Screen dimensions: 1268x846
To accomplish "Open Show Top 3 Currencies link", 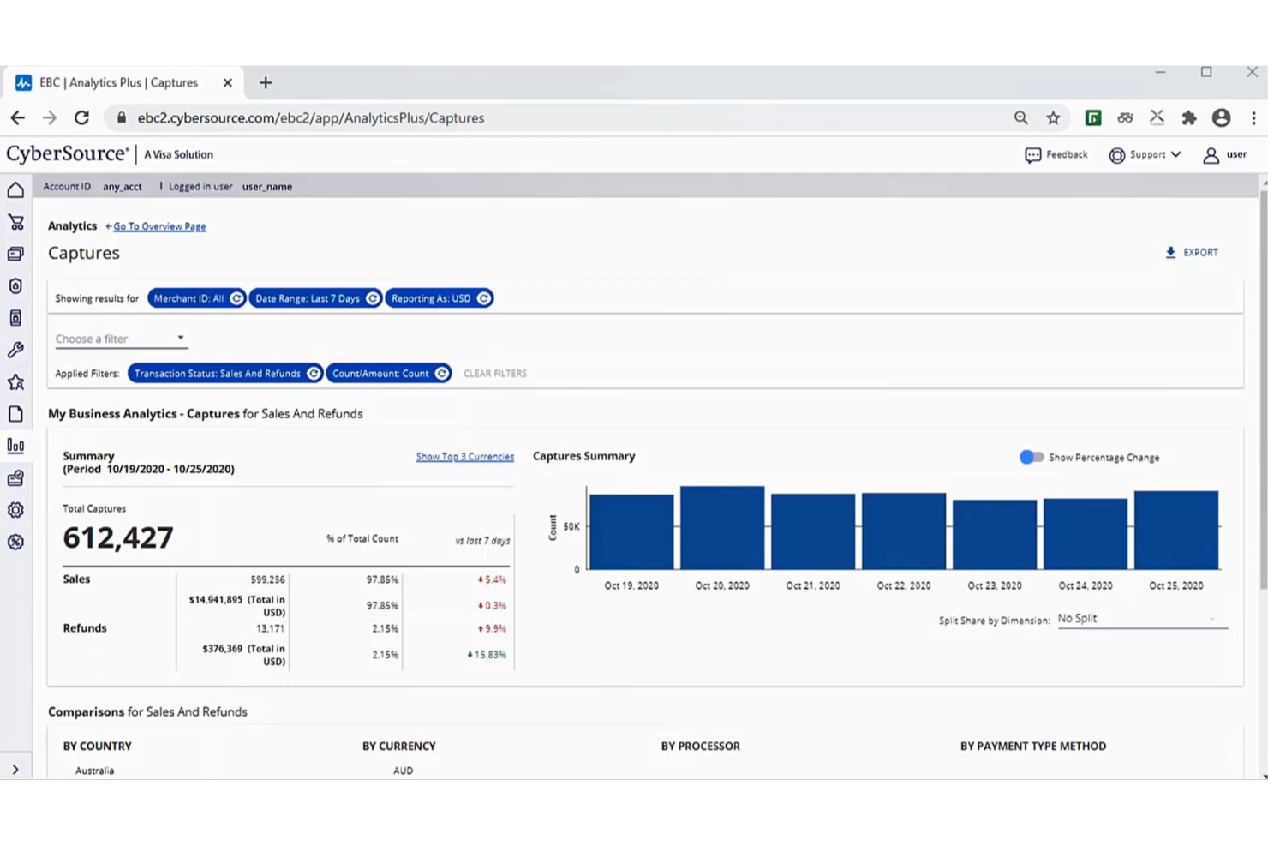I will pyautogui.click(x=464, y=456).
